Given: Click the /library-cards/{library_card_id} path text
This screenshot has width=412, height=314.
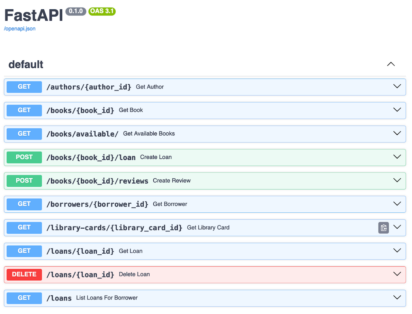Looking at the screenshot, I should (x=114, y=228).
